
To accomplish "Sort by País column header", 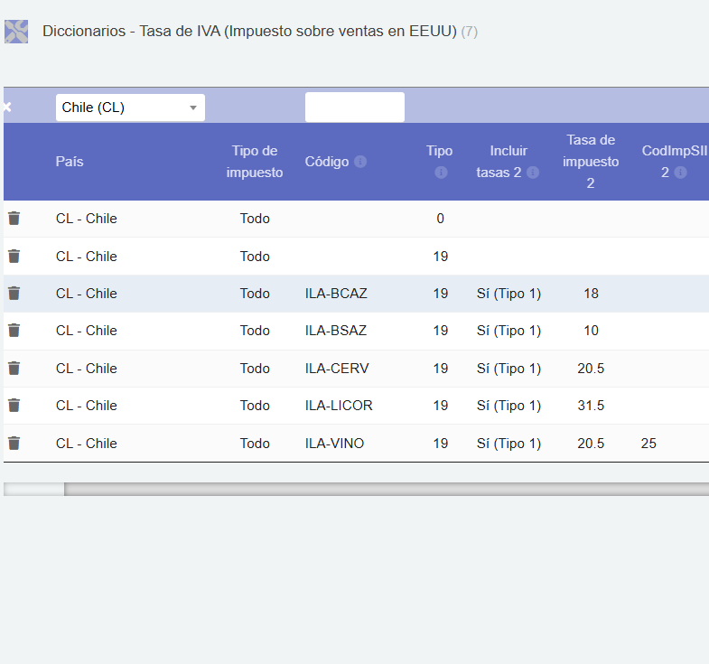I will pyautogui.click(x=70, y=162).
